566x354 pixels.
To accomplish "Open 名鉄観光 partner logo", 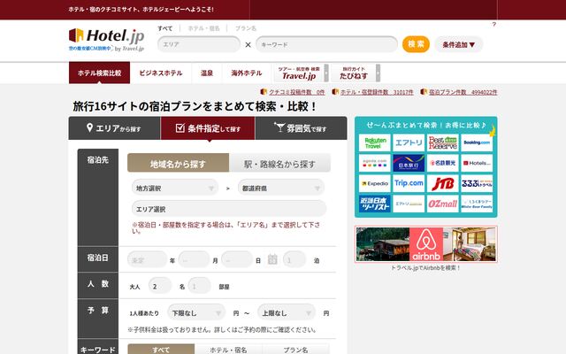I will (x=443, y=163).
